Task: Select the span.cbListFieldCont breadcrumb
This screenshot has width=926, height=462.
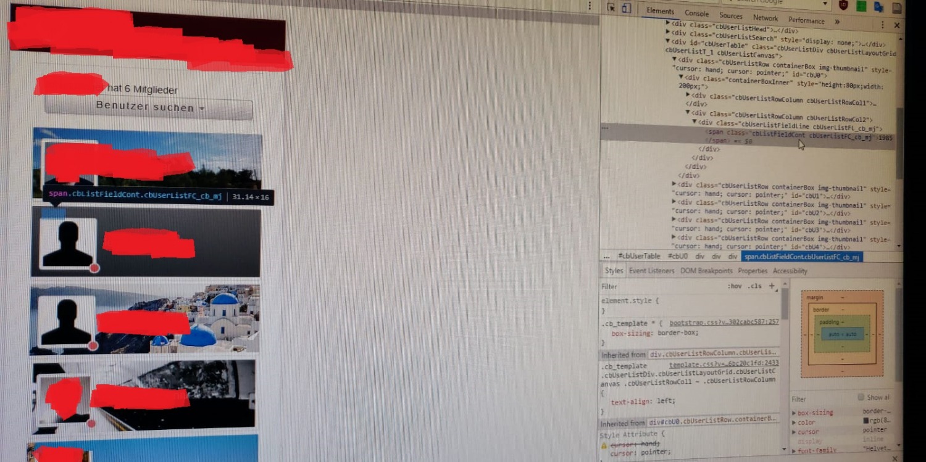Action: pos(801,257)
